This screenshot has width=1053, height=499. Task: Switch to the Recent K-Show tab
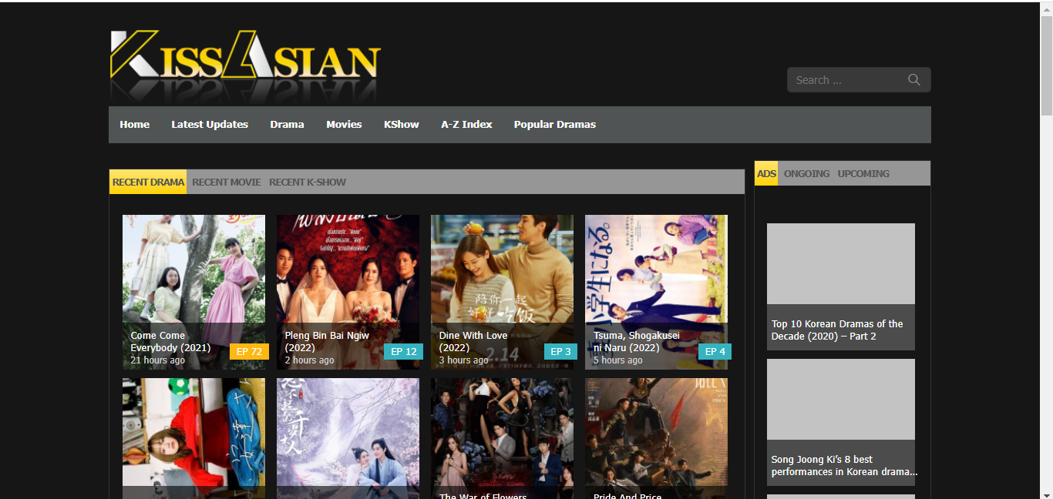click(308, 182)
